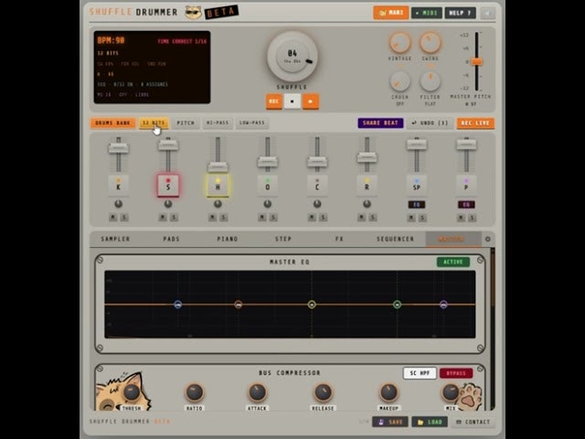This screenshot has height=439, width=585.
Task: Click the C pad
Action: 317,185
